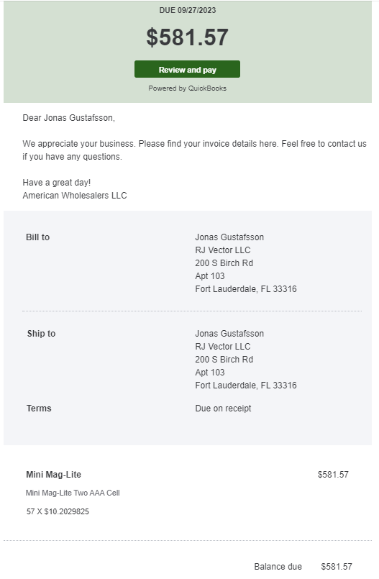Screen dimensions: 379x579
Task: Click Mini Mag-Lite Two AAA Cell description
Action: pos(73,493)
